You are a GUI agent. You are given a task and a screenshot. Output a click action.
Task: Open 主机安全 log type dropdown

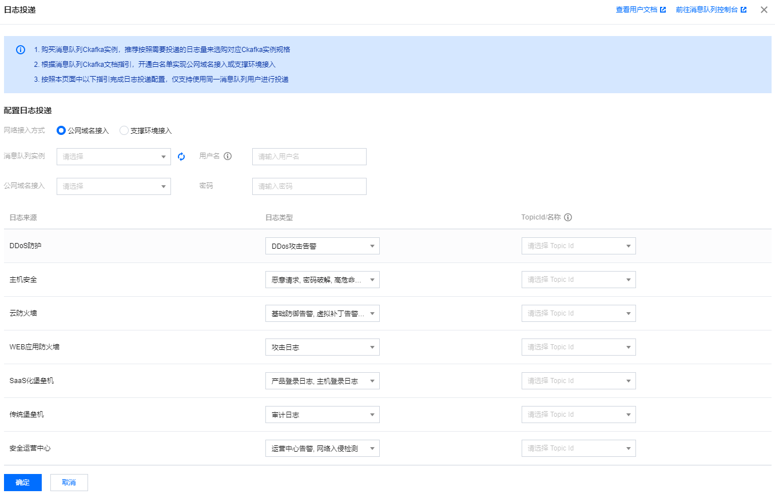tap(323, 280)
